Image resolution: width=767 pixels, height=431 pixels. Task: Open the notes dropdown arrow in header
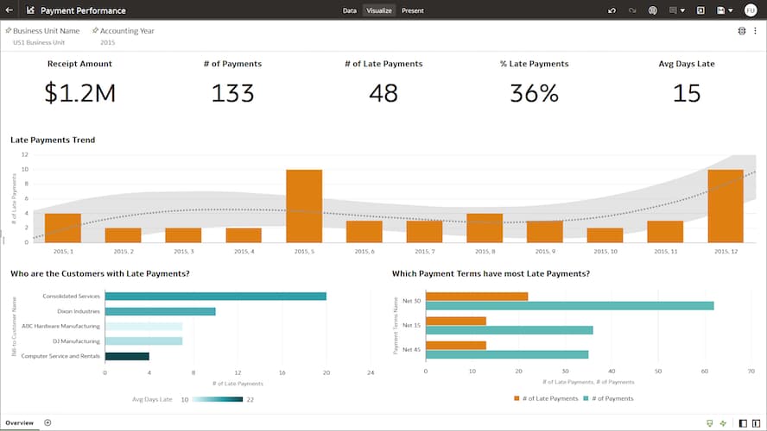click(683, 10)
